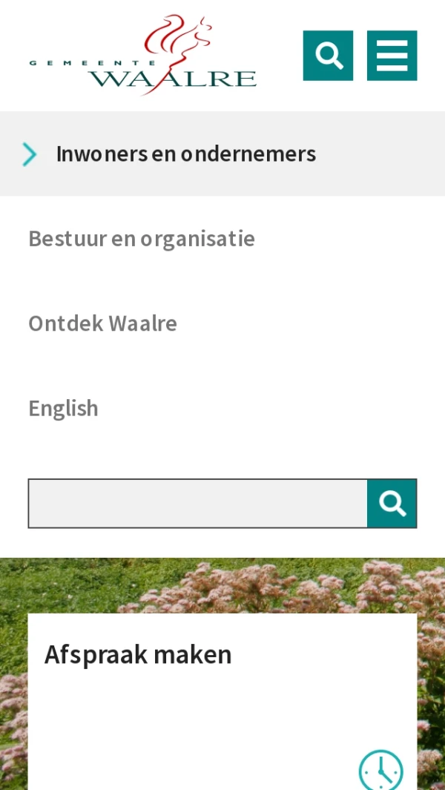This screenshot has height=790, width=445.
Task: Open search with the header magnifier icon
Action: coord(328,56)
